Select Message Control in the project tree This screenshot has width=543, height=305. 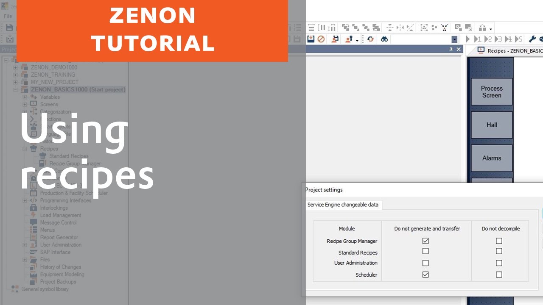click(x=59, y=223)
